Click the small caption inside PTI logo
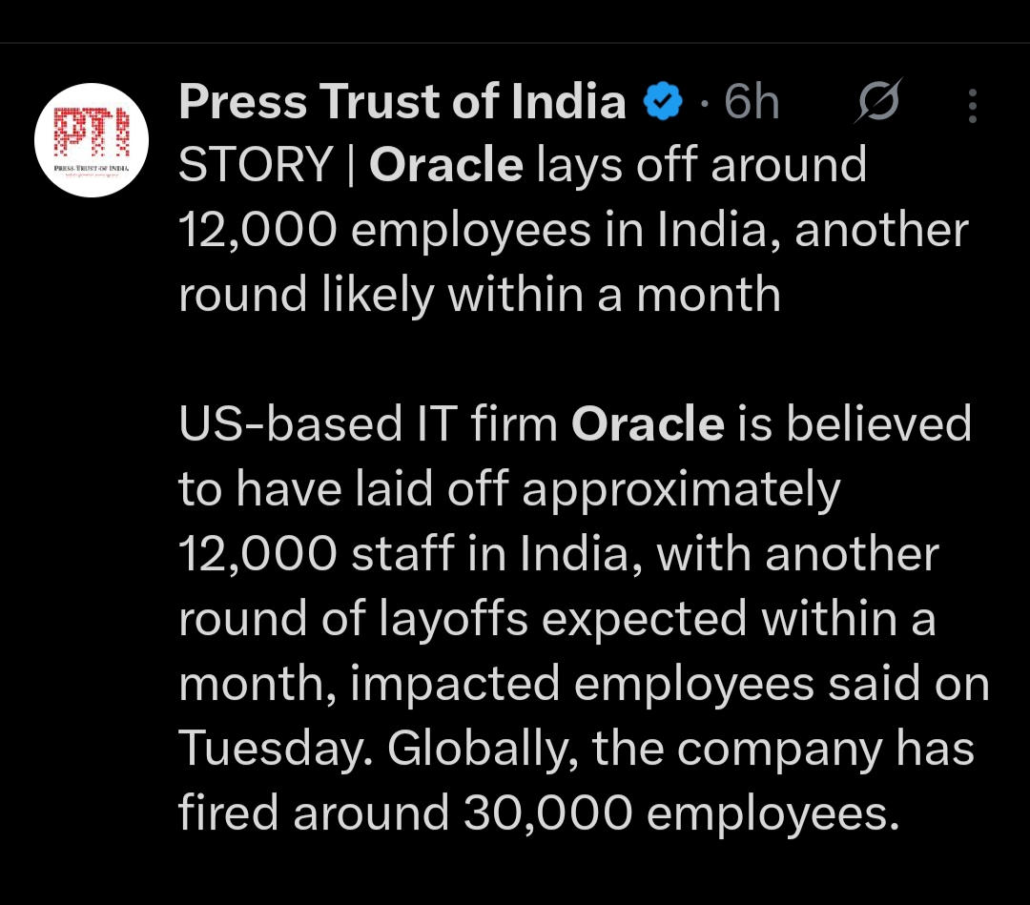 point(92,167)
